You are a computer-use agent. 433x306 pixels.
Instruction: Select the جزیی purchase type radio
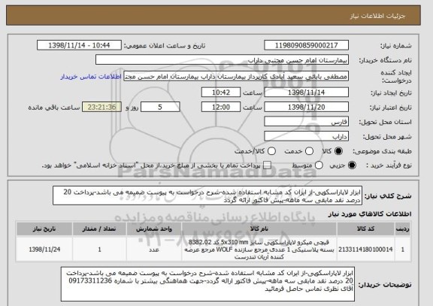(x=352, y=165)
